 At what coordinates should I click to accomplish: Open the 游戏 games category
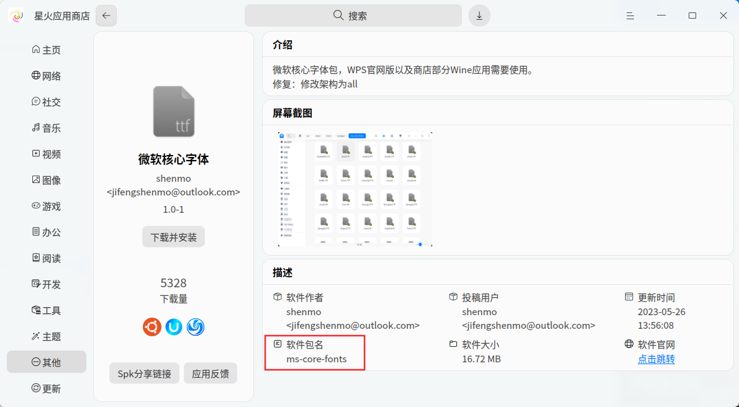(x=46, y=207)
